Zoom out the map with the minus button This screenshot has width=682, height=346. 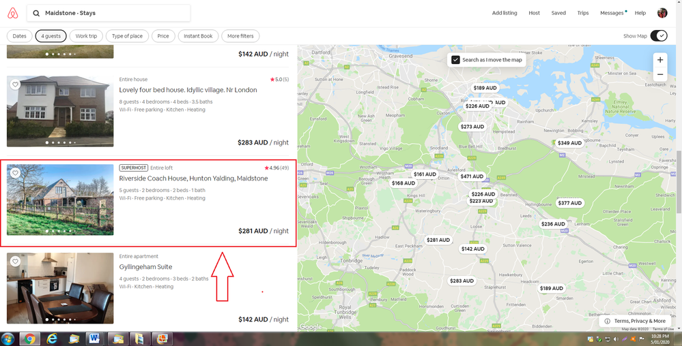coord(660,74)
